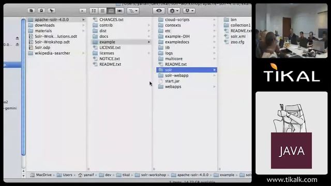The width and height of the screenshot is (331, 186).
Task: Click the JAVA illustration thumbnail
Action: pyautogui.click(x=291, y=133)
